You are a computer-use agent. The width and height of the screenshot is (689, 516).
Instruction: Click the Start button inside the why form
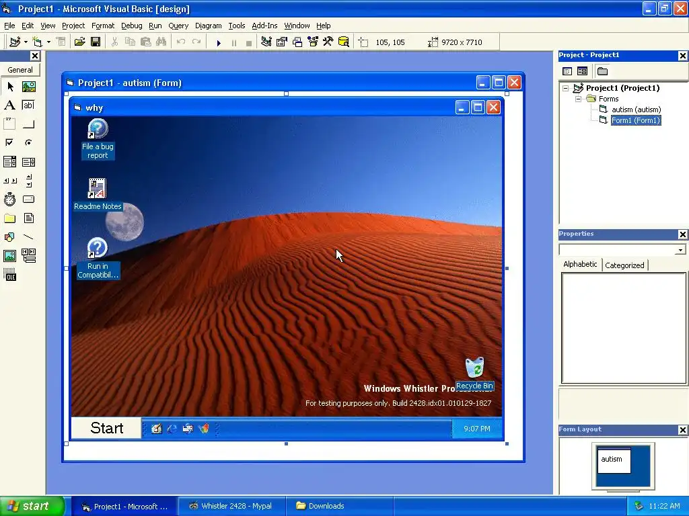106,428
